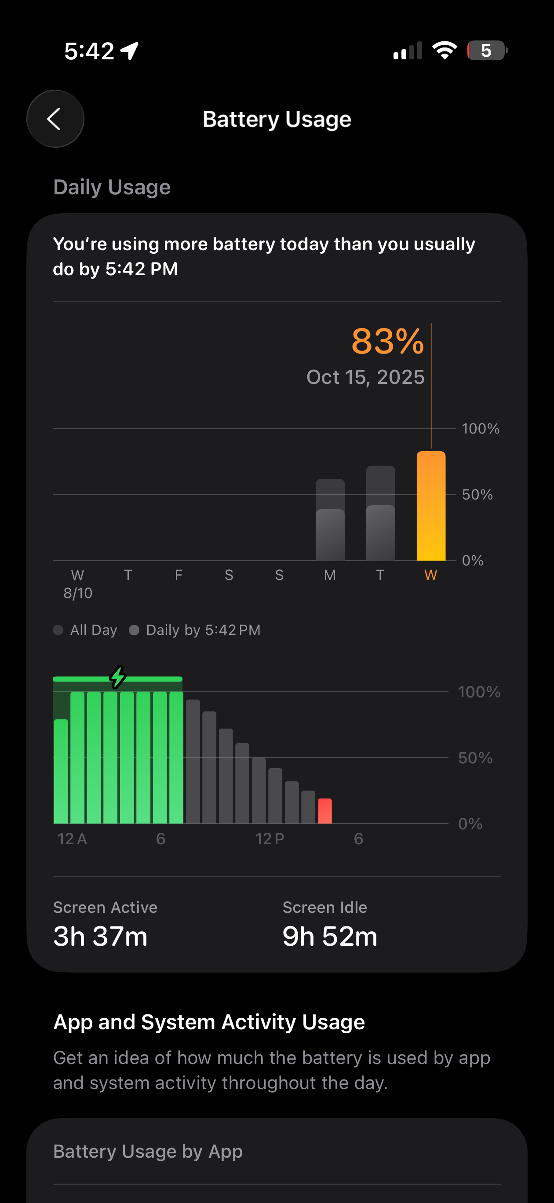Tap the All Day legend dot
This screenshot has height=1203, width=554.
click(58, 630)
